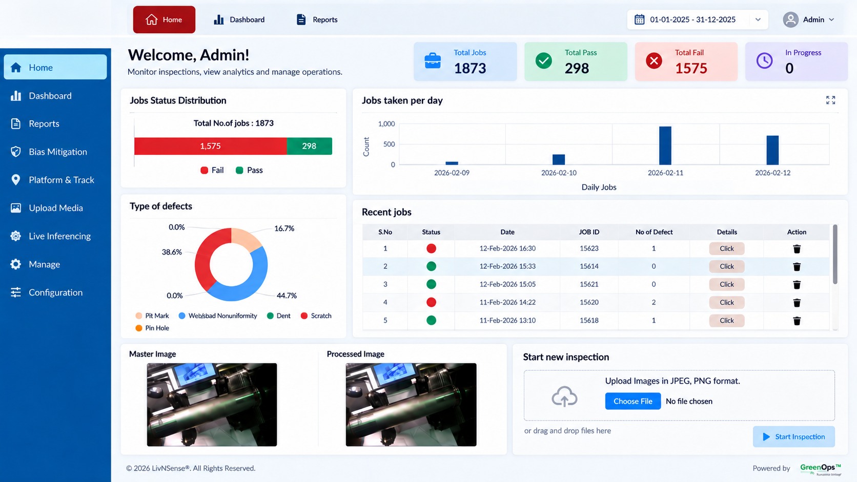
Task: Remove job 15620 with trash icon
Action: 797,303
